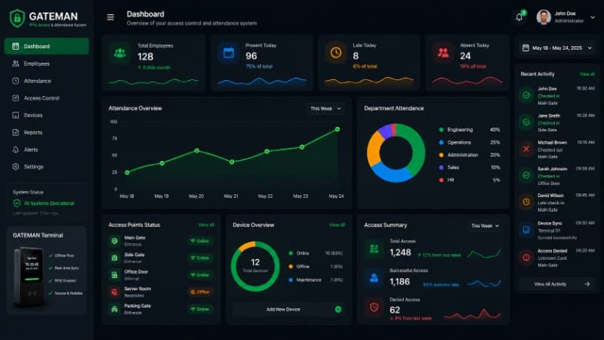Click the Late Today clock icon
604x340 pixels.
[x=336, y=53]
